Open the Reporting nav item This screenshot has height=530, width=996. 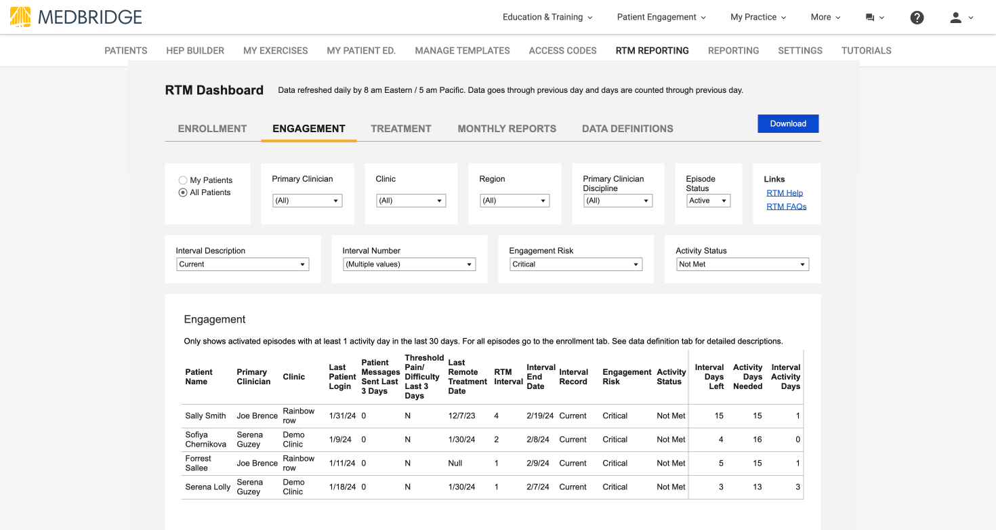point(734,51)
